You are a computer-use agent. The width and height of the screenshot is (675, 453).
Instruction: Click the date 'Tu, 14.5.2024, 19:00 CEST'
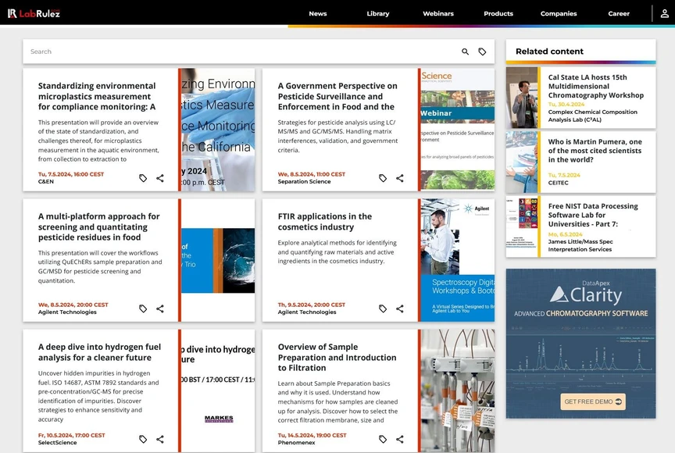coord(312,435)
